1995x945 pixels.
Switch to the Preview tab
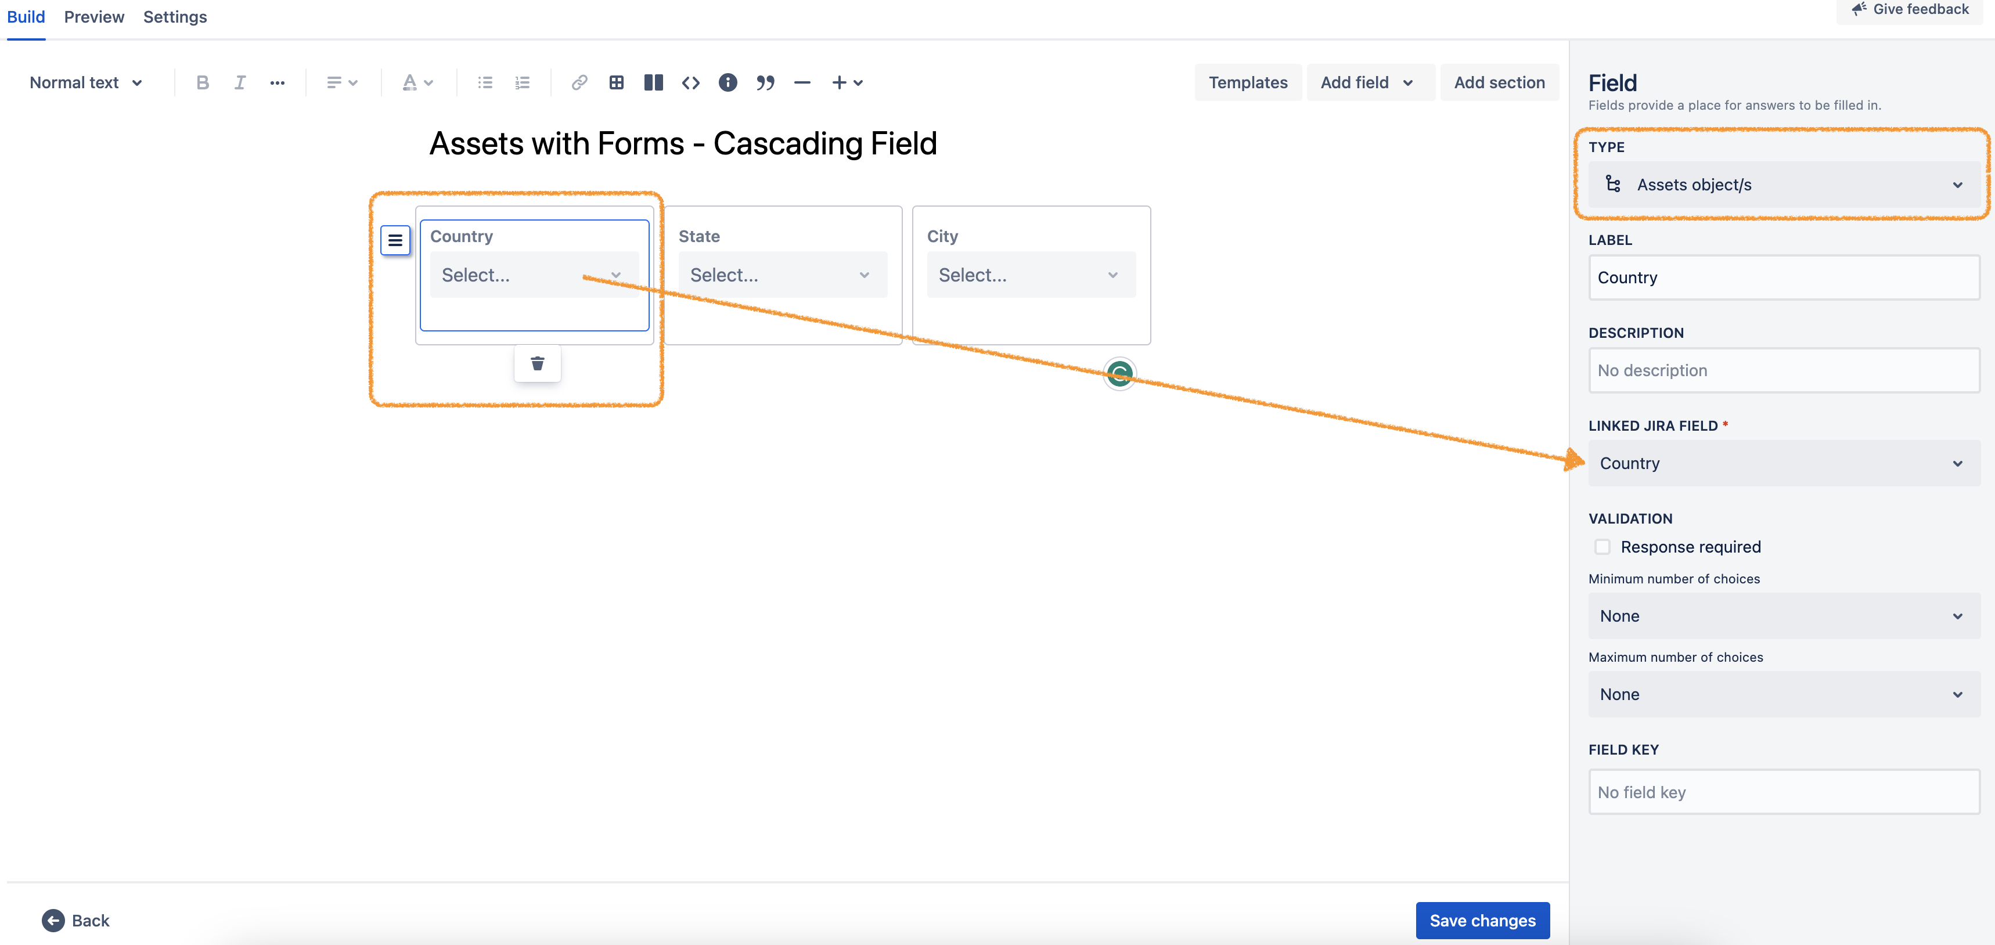[93, 16]
